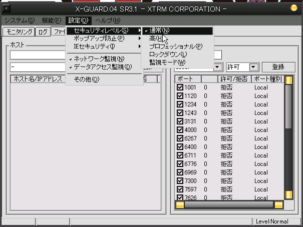
Task: Uncheck port 6776 checkbox
Action: [180, 163]
